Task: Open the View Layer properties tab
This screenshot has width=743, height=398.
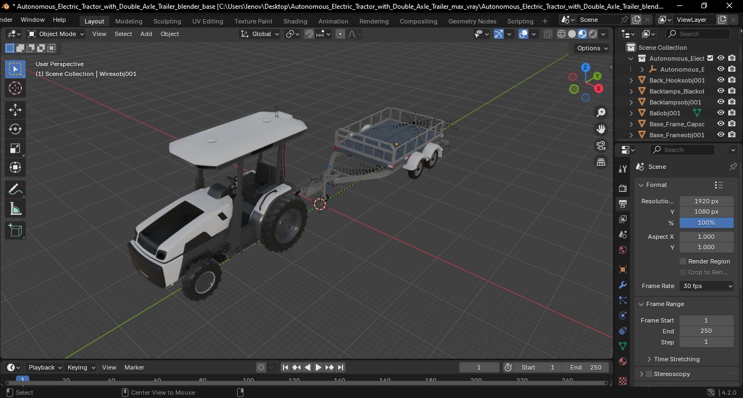Action: click(623, 219)
